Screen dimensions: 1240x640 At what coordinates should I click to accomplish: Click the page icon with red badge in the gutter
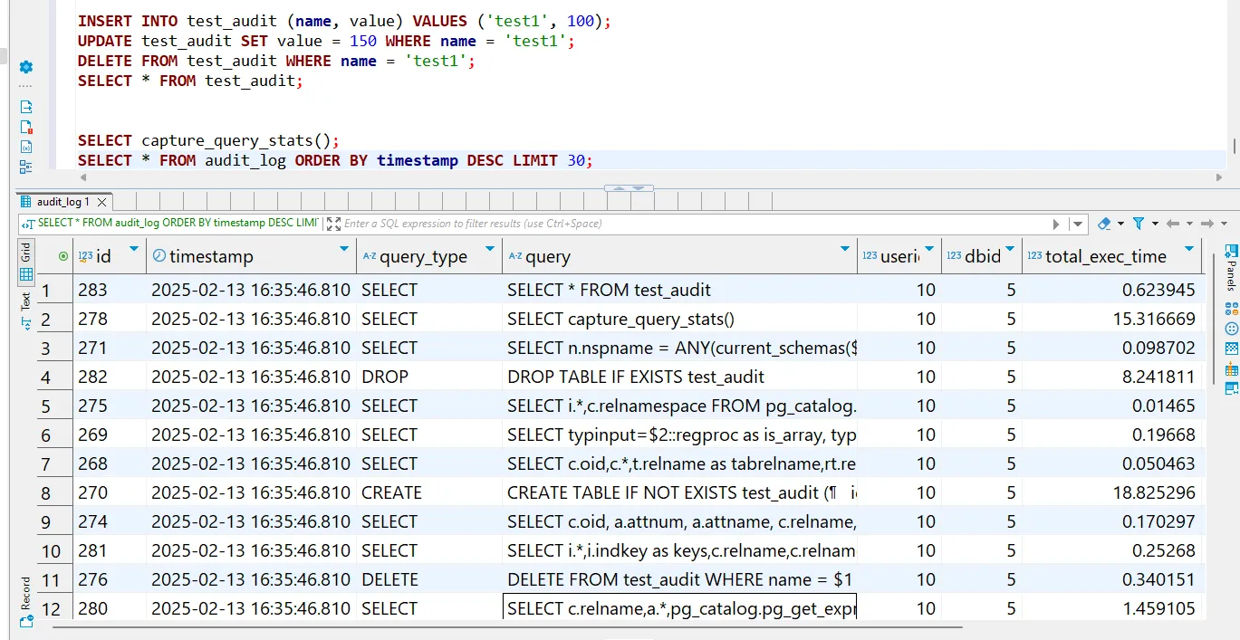coord(25,127)
